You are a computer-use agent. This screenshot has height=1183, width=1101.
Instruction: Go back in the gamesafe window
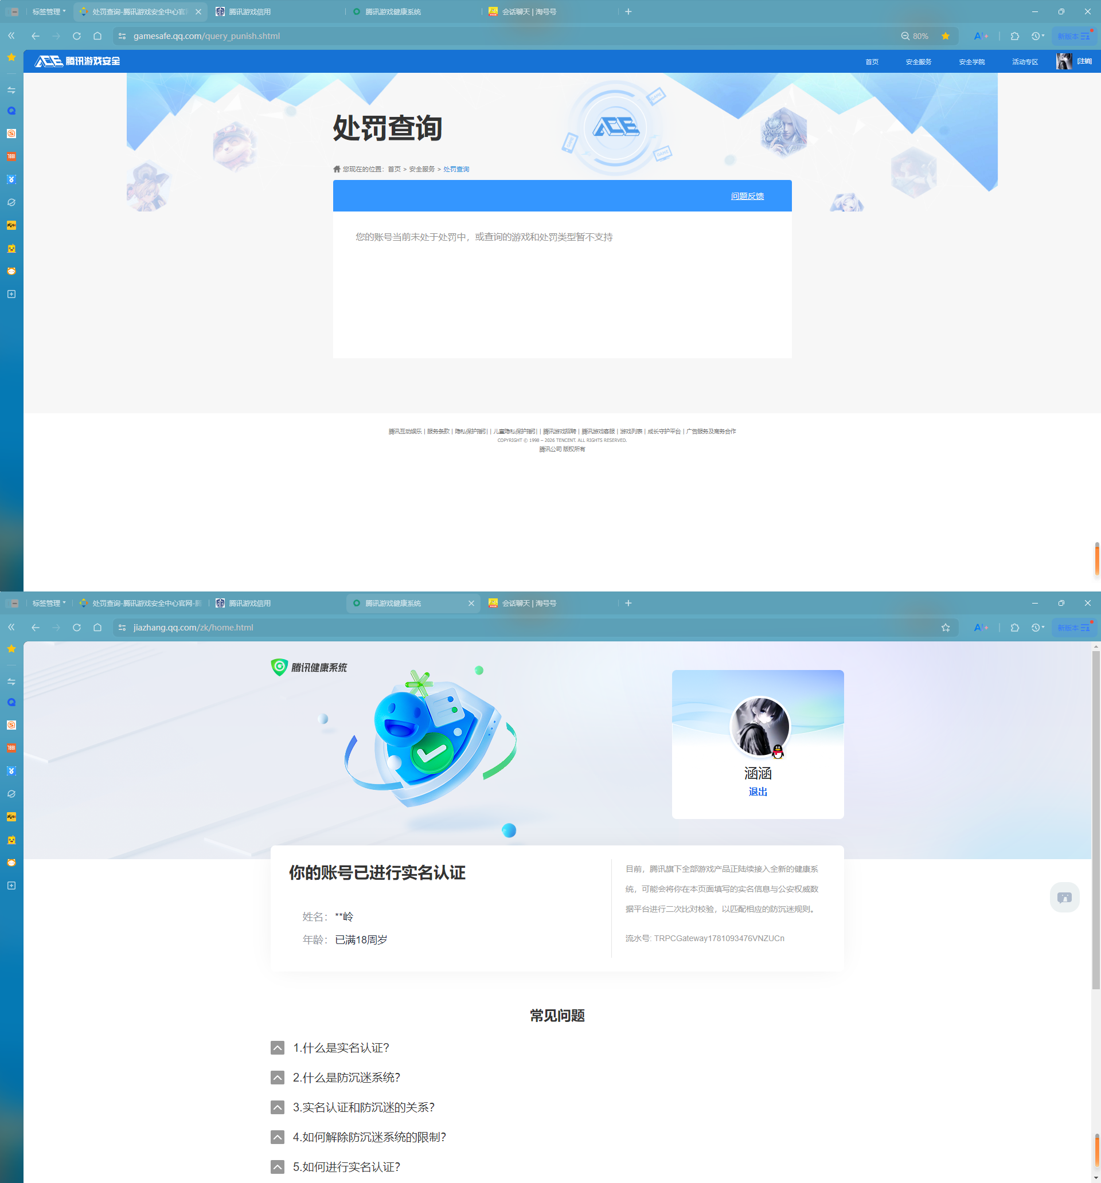pos(36,36)
